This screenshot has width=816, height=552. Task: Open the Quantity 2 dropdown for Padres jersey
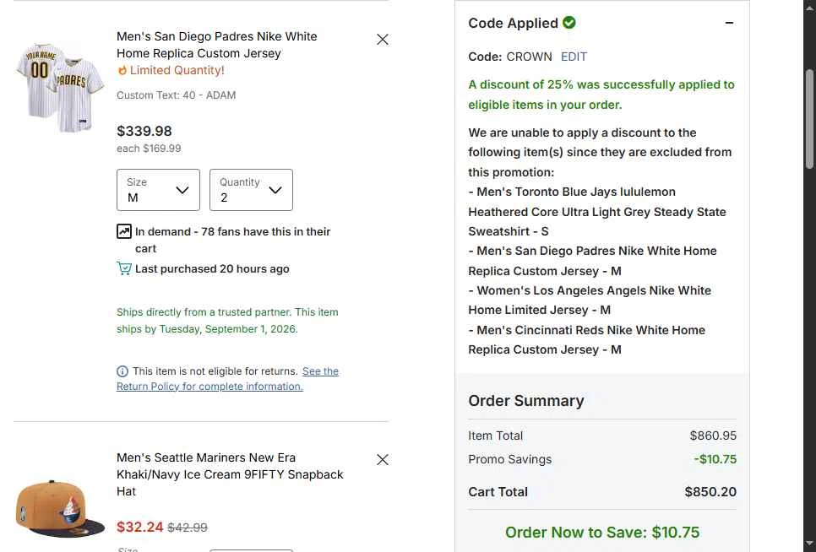tap(251, 190)
